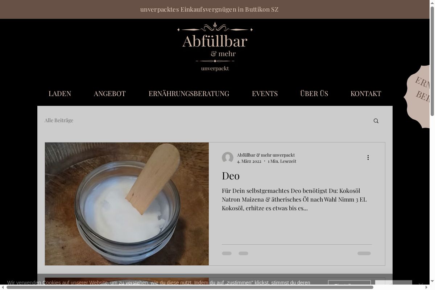The height and width of the screenshot is (290, 435).
Task: Open the Deo jar photo thumbnail
Action: 127,204
